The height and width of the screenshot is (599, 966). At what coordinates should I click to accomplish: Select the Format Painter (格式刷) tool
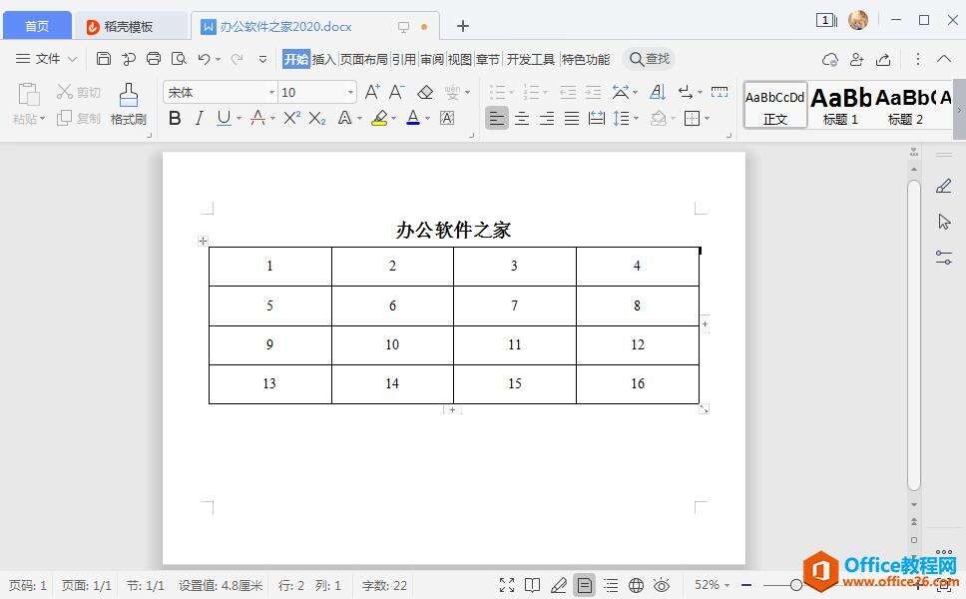pyautogui.click(x=129, y=104)
